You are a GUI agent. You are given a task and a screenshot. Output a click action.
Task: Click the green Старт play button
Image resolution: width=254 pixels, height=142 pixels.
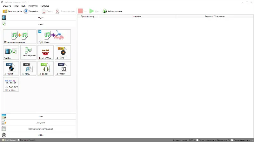(94, 11)
